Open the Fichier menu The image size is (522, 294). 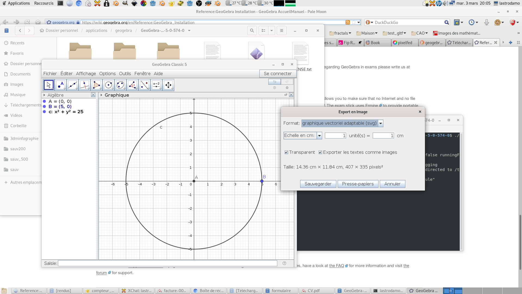[50, 73]
